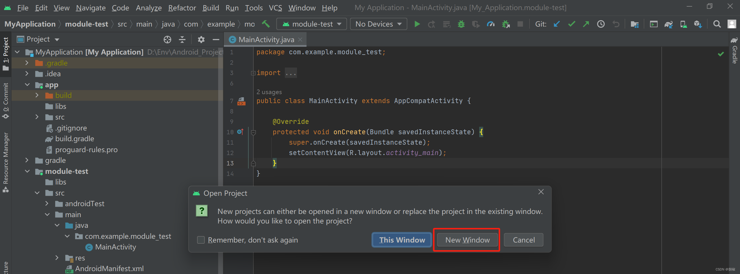Expand the folded import block

pos(253,73)
